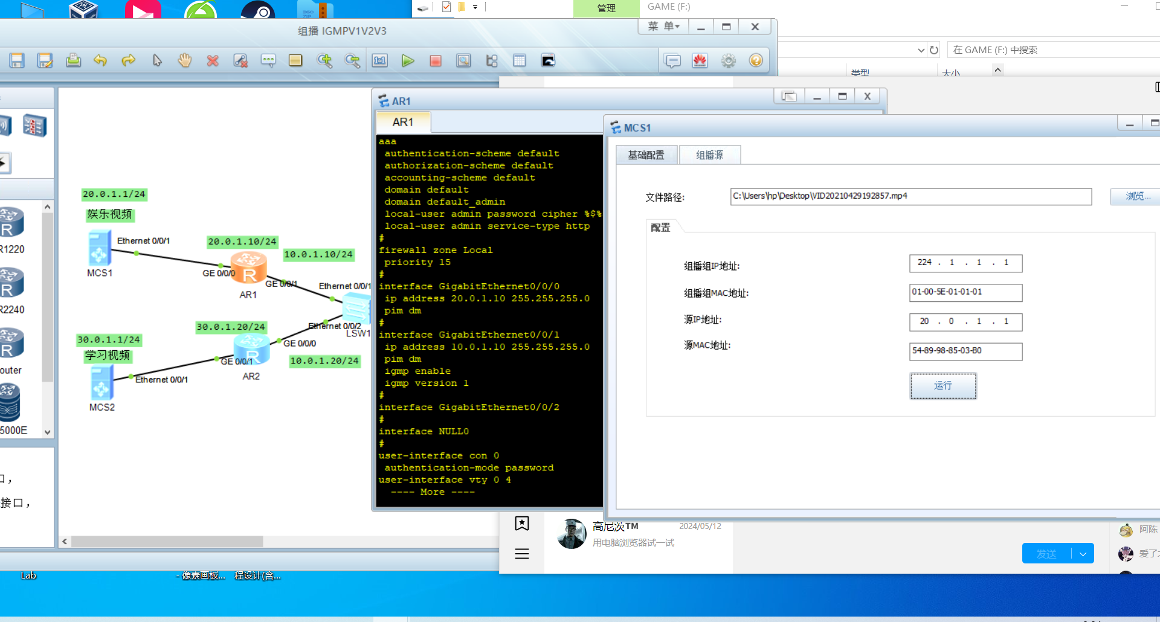Screen dimensions: 1160x622
Task: Expand the Explorer address bar dropdown
Action: 921,50
